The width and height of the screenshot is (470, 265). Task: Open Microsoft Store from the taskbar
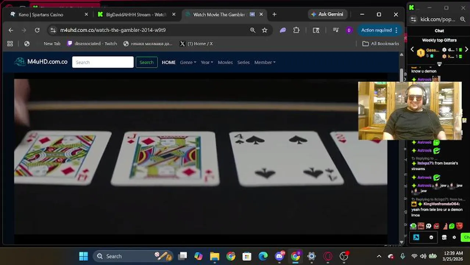click(x=247, y=256)
